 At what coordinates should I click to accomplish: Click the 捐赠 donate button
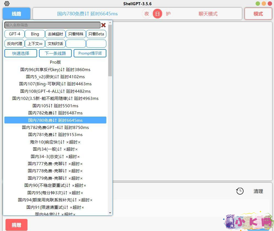click(16, 225)
